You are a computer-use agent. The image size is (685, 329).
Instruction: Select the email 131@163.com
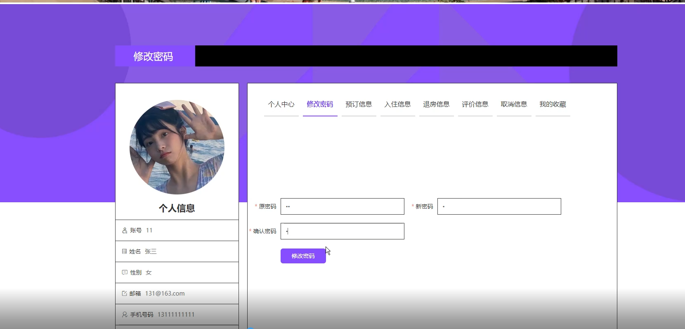pos(165,293)
